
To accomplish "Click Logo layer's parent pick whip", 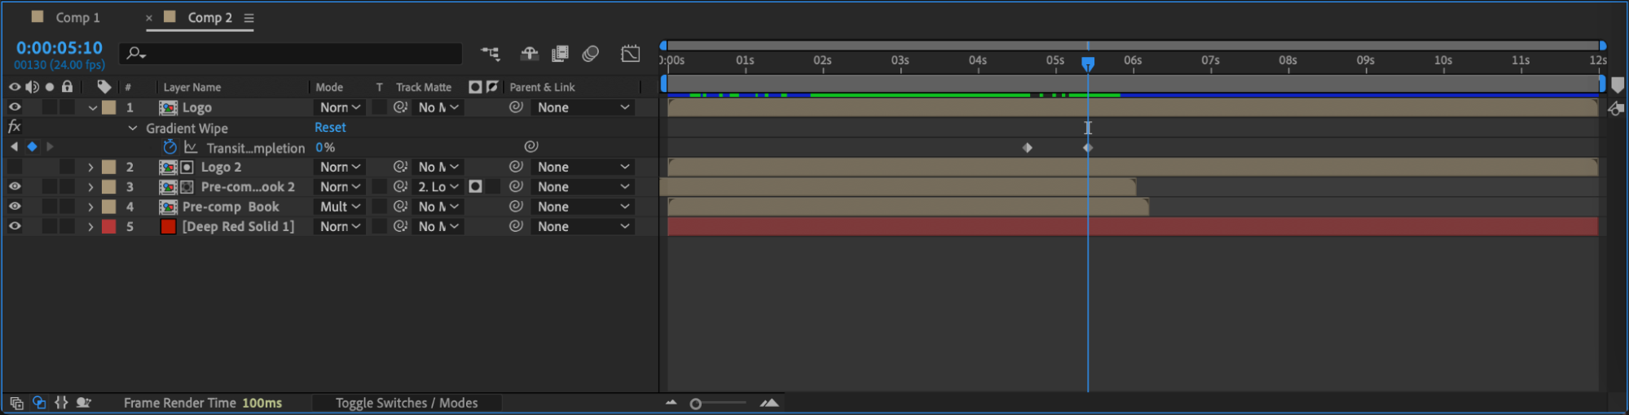I will pyautogui.click(x=516, y=107).
